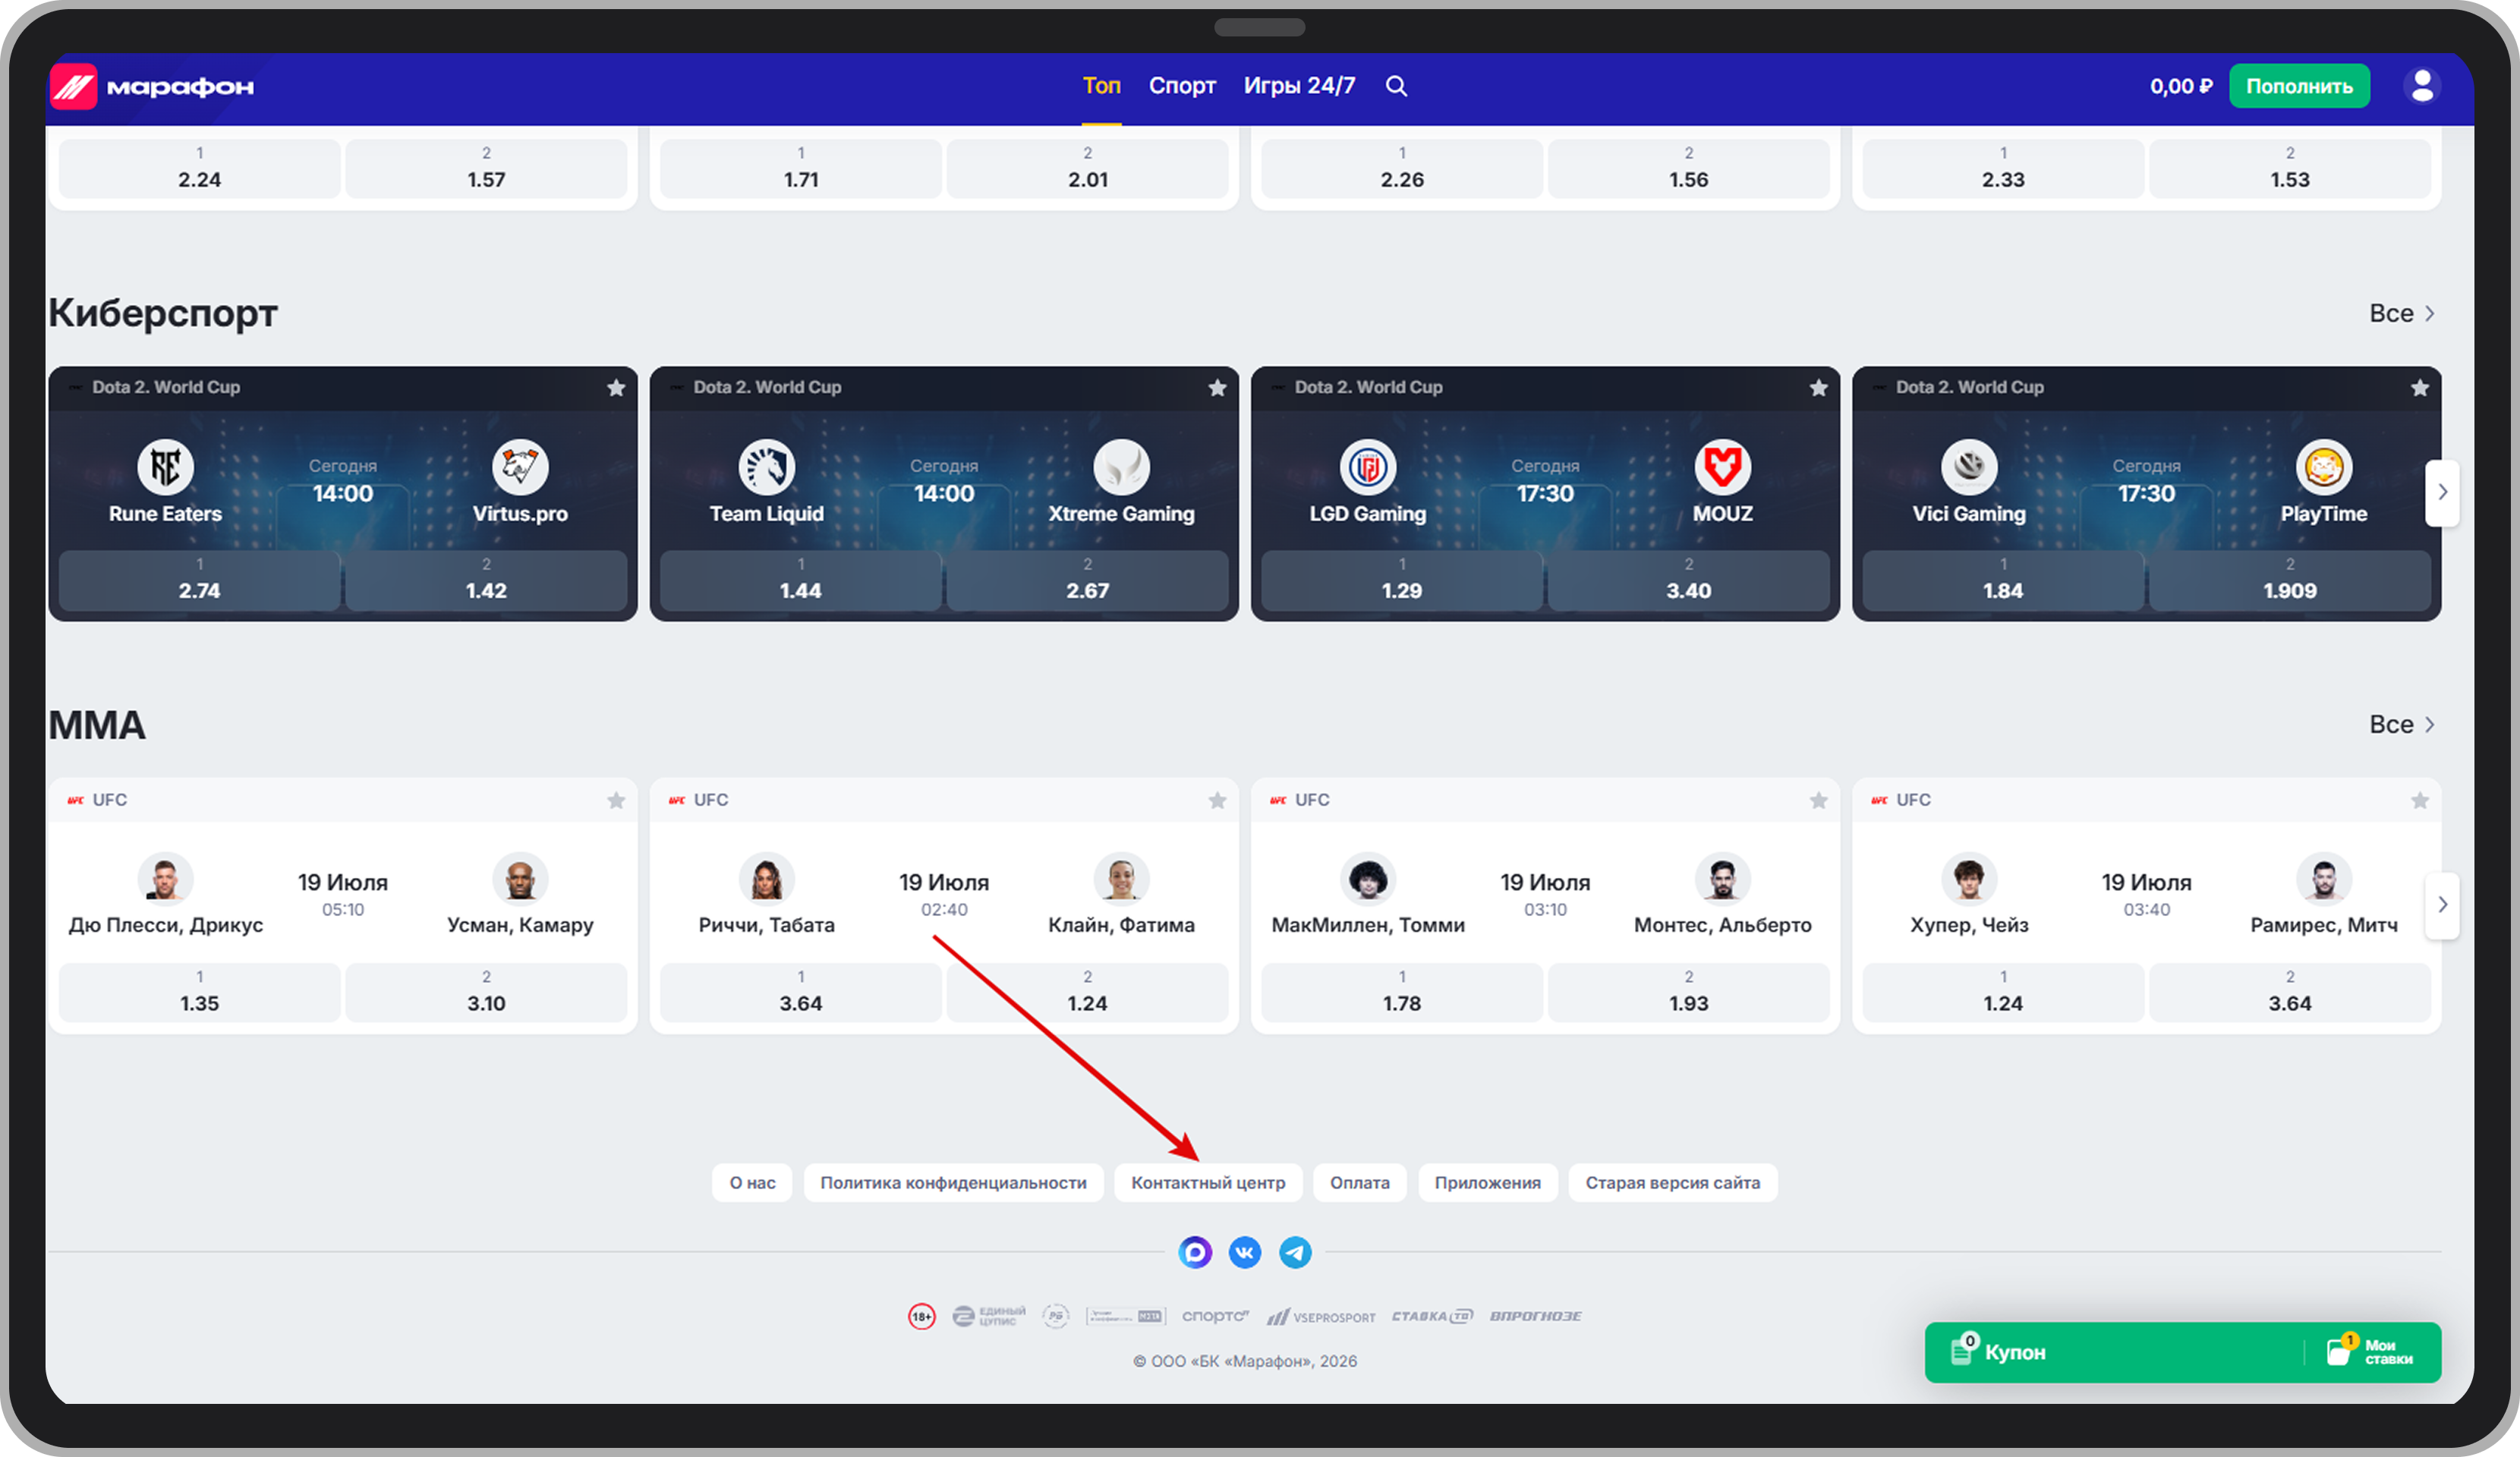The width and height of the screenshot is (2520, 1457).
Task: Open the purple chat social icon
Action: (x=1195, y=1252)
